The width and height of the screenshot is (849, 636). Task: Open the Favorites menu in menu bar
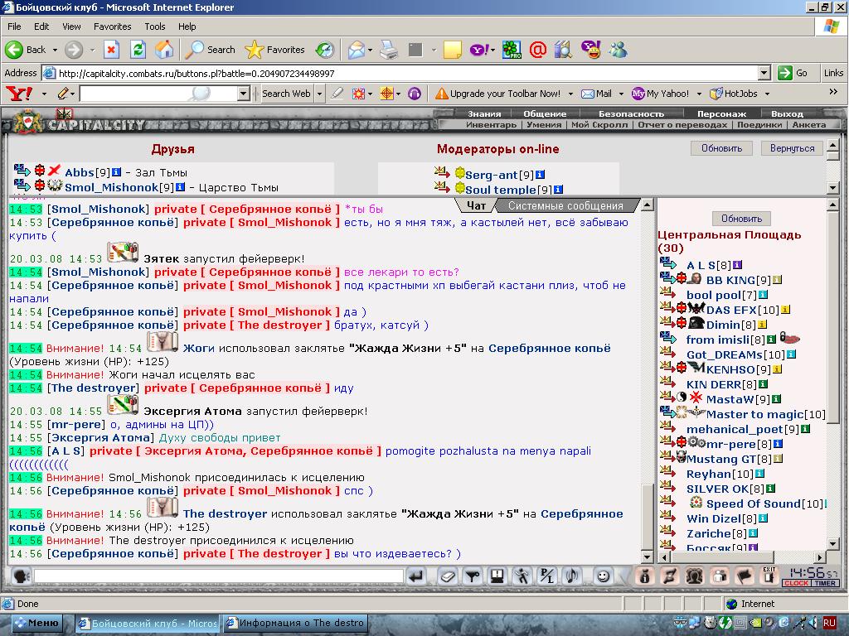tap(112, 26)
